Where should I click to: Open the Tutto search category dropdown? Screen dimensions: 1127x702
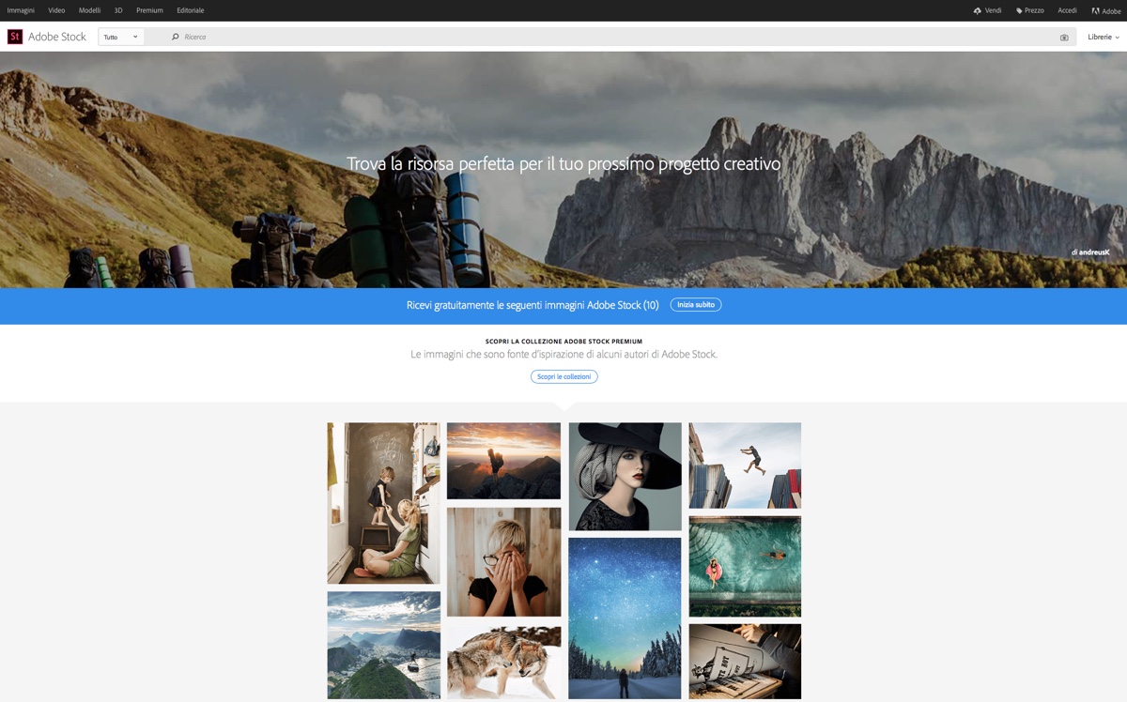click(x=120, y=36)
